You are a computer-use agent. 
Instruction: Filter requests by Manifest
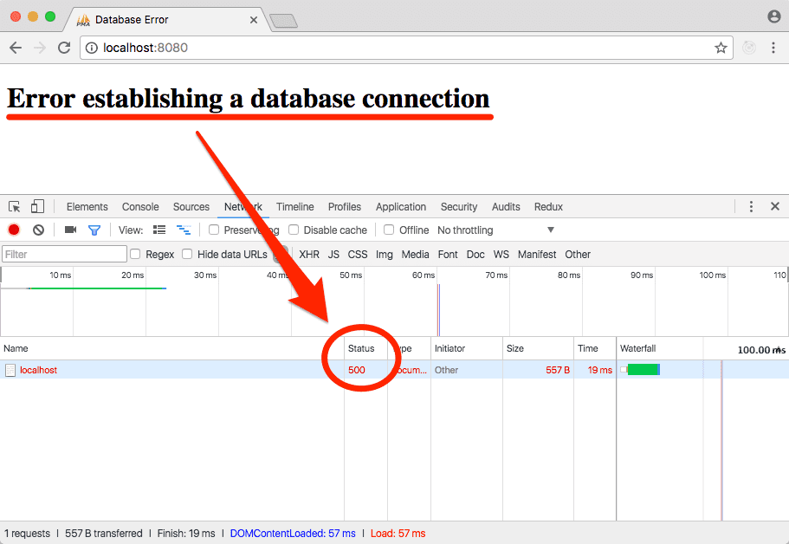point(537,255)
